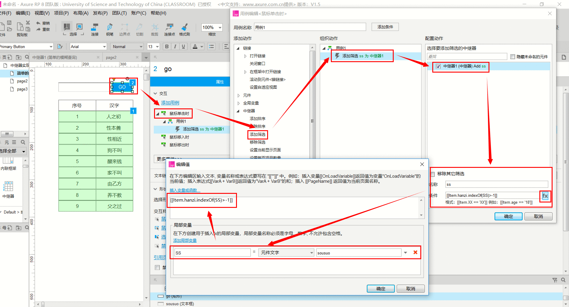Collapse the 鼠标单击时 event node
569x307 pixels.
point(158,113)
